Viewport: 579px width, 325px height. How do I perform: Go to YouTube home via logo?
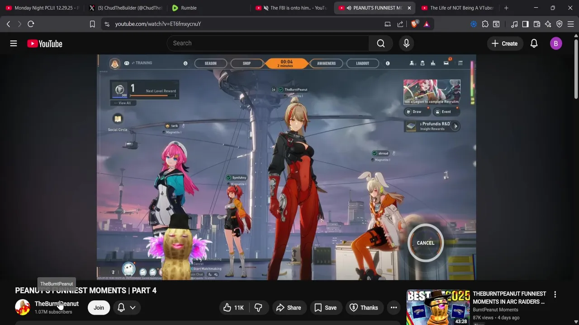pos(44,43)
